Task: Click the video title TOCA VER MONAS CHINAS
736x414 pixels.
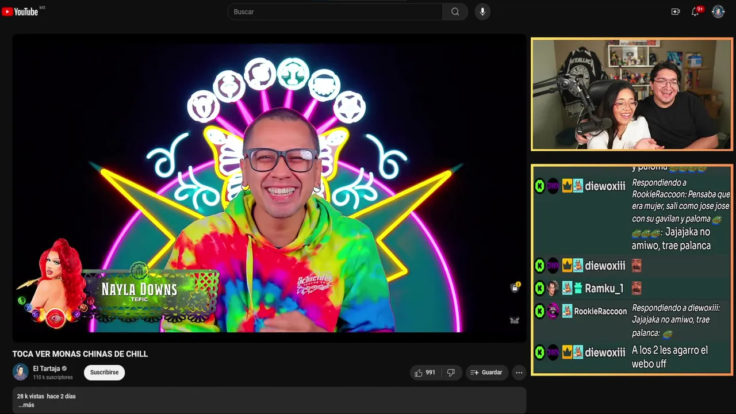Action: [80, 354]
